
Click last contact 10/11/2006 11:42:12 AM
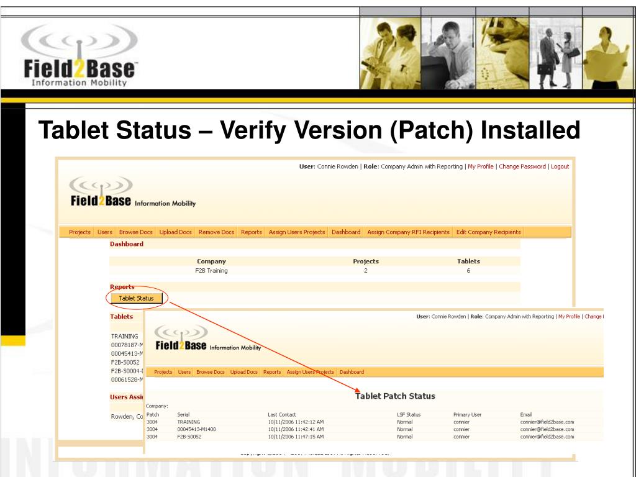click(296, 422)
